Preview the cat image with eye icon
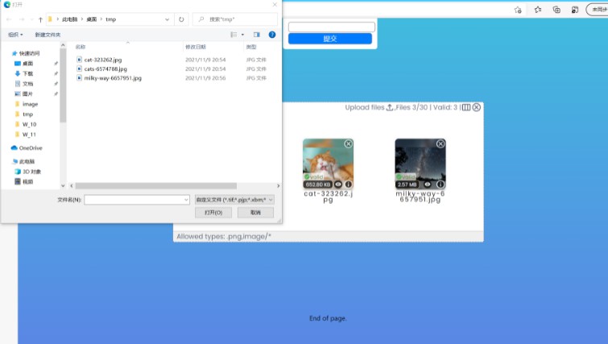The width and height of the screenshot is (608, 344). click(338, 184)
